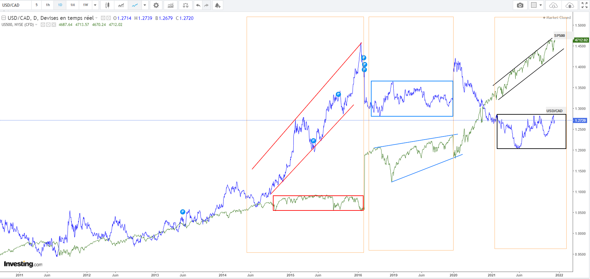Select the chart layout square icon
The height and width of the screenshot is (279, 590).
(534, 5)
